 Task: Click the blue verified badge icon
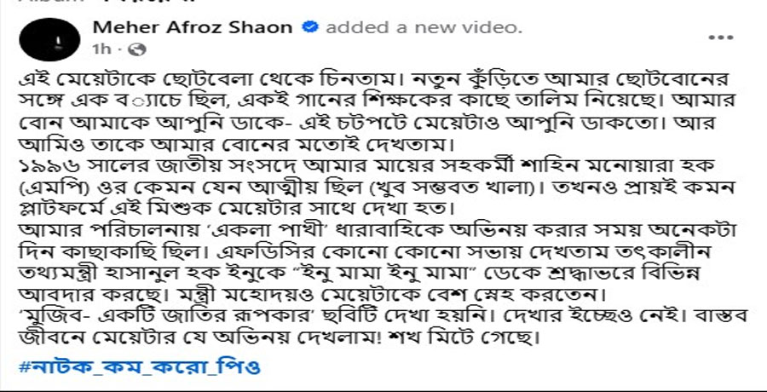coord(309,27)
